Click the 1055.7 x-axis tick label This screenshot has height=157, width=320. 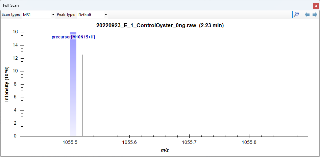coord(190,143)
